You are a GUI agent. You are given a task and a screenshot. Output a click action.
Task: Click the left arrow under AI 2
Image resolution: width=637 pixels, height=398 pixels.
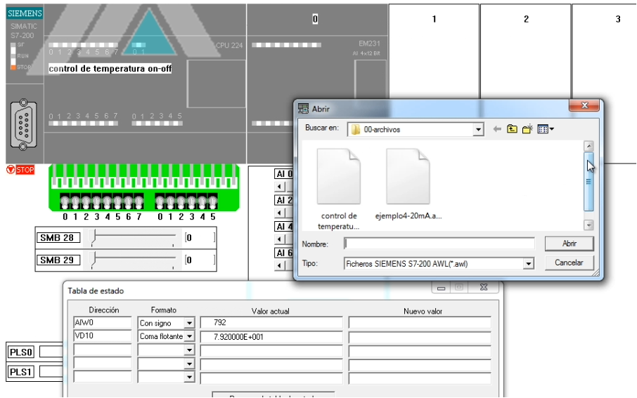click(280, 213)
